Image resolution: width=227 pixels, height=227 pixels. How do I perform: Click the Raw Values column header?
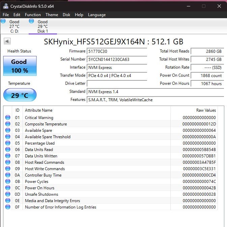coord(194,110)
